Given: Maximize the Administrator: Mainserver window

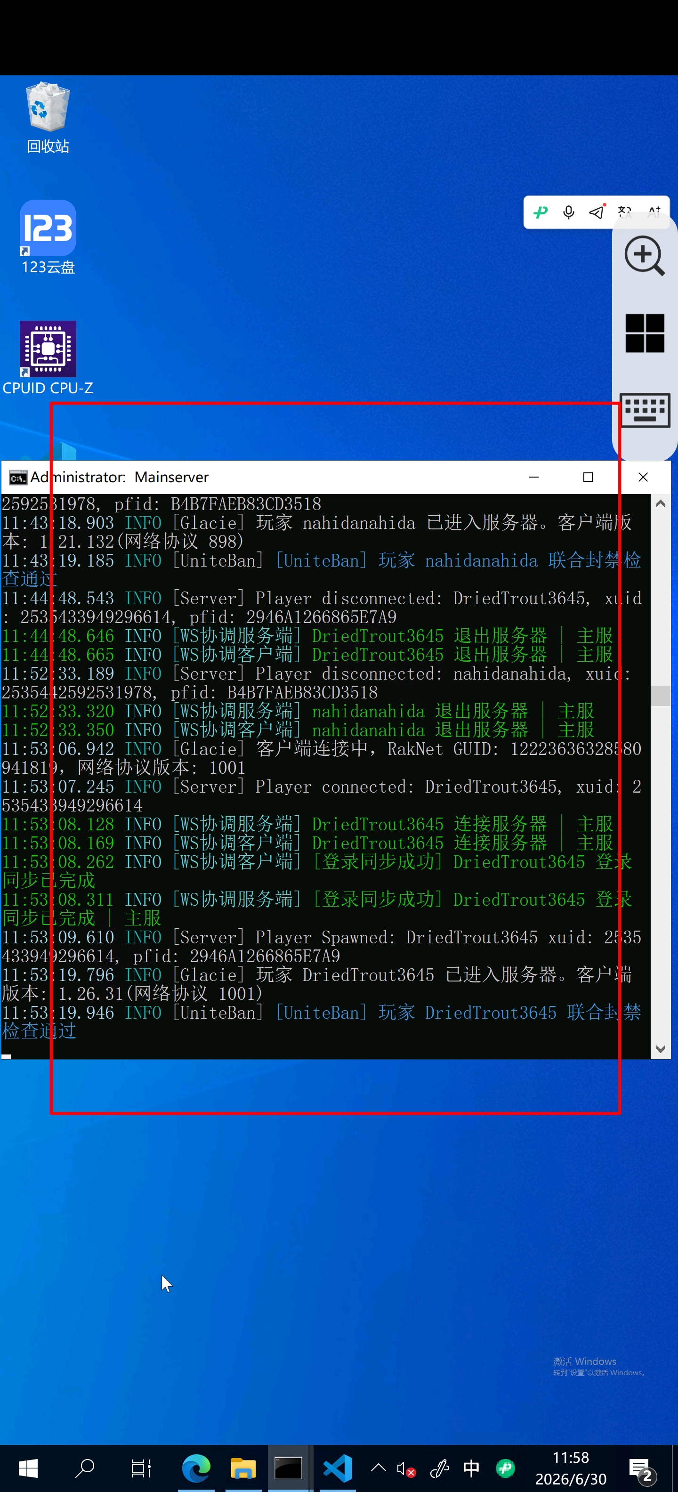Looking at the screenshot, I should pos(588,477).
